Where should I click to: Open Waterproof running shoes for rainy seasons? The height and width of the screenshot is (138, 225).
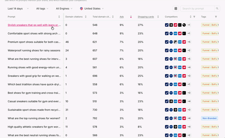click(x=34, y=51)
